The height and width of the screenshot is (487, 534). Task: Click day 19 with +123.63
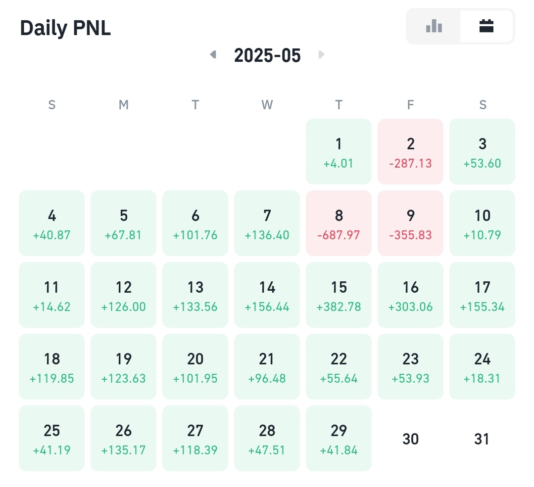point(123,366)
